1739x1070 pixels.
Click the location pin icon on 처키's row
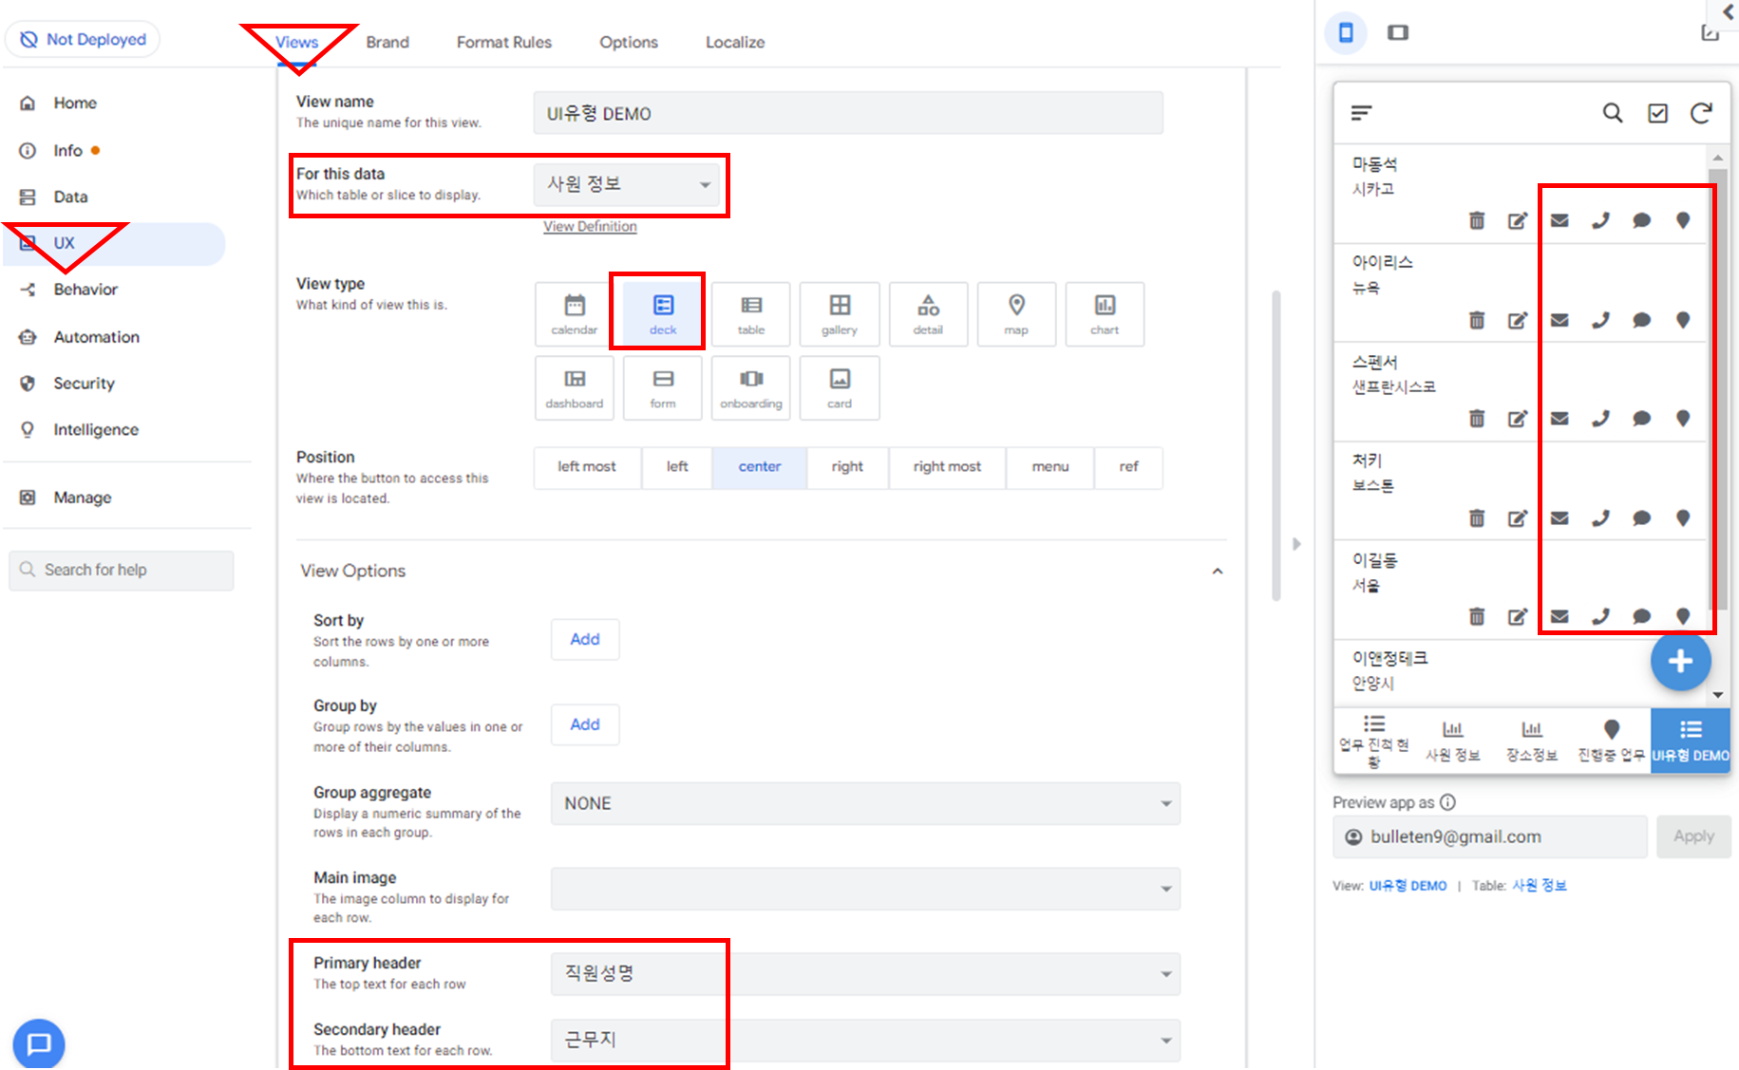1682,517
